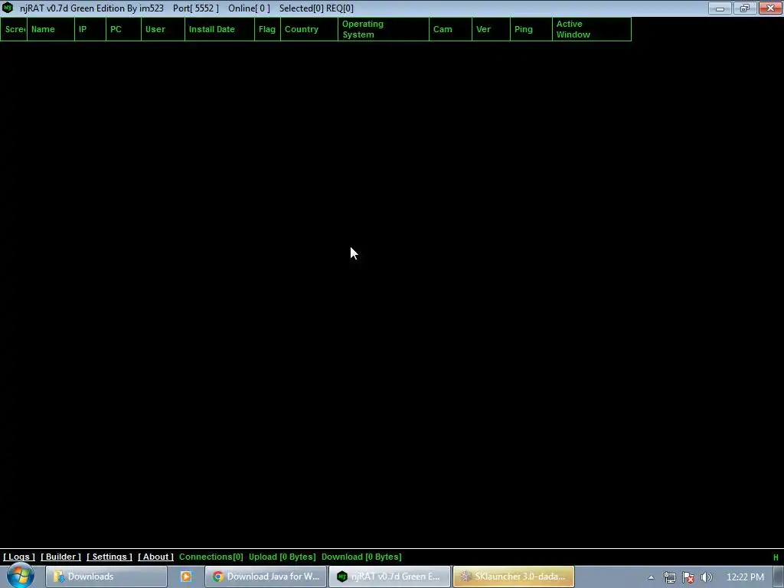This screenshot has height=588, width=784.
Task: Click the PC column header
Action: 123,29
